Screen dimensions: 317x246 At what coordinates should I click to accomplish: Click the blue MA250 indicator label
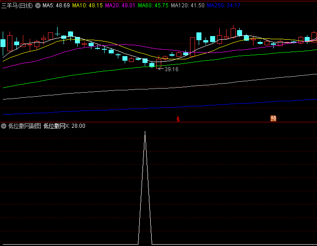pyautogui.click(x=223, y=5)
